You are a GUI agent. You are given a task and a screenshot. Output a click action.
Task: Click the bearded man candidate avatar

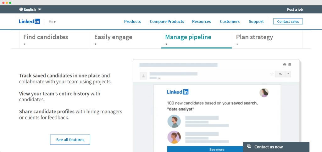(x=174, y=121)
